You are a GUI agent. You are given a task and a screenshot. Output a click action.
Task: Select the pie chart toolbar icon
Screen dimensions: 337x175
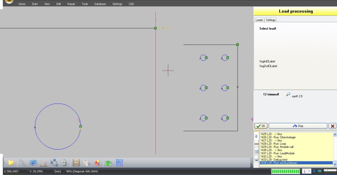97,163
